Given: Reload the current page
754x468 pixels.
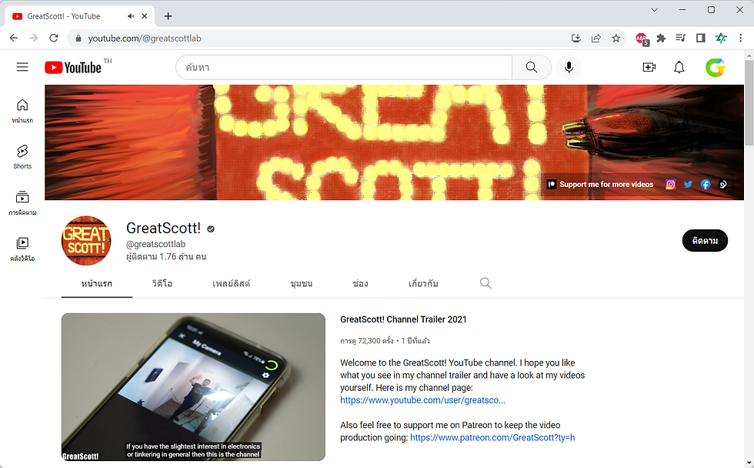Looking at the screenshot, I should 54,38.
